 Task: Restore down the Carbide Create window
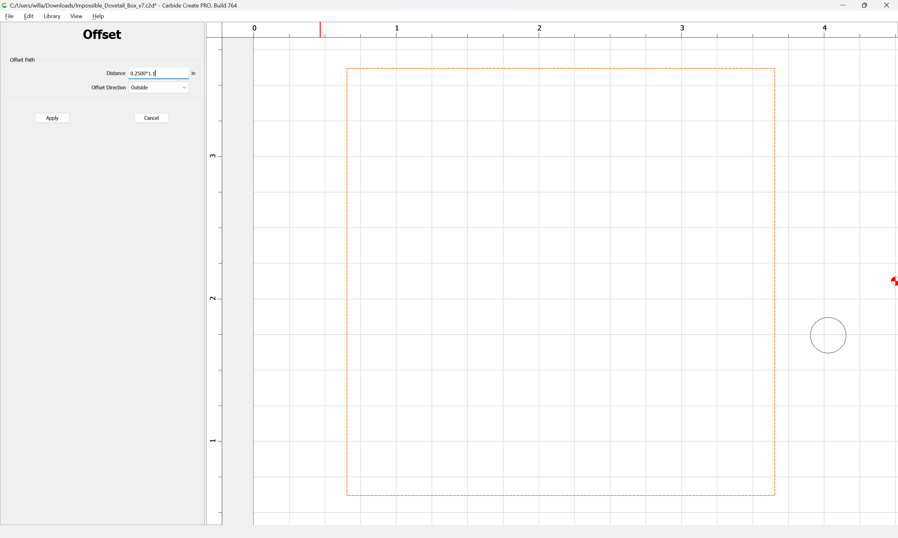pyautogui.click(x=864, y=5)
